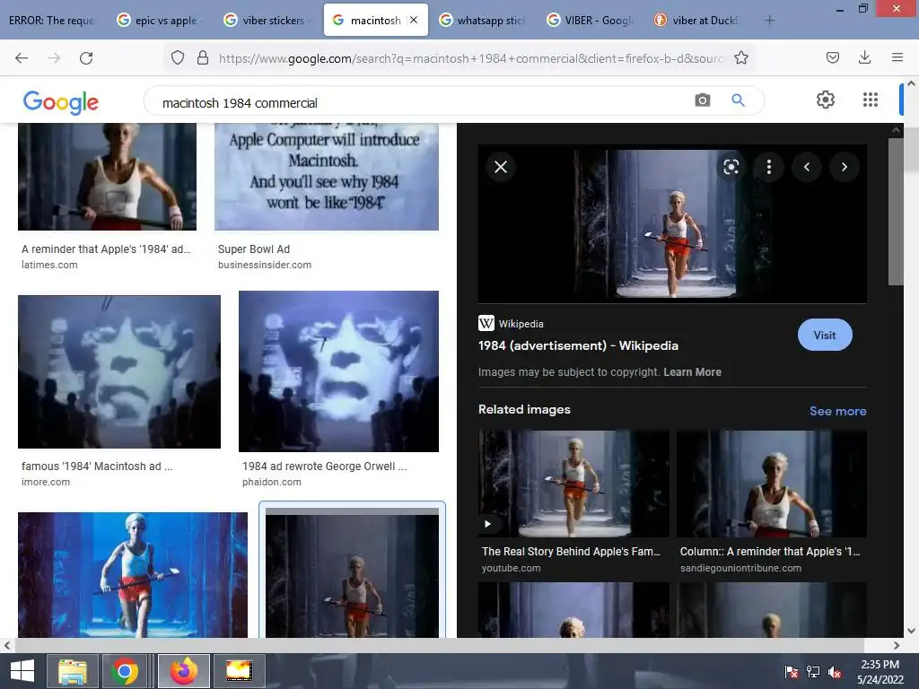
Task: Go to the Google home logo
Action: click(x=60, y=102)
